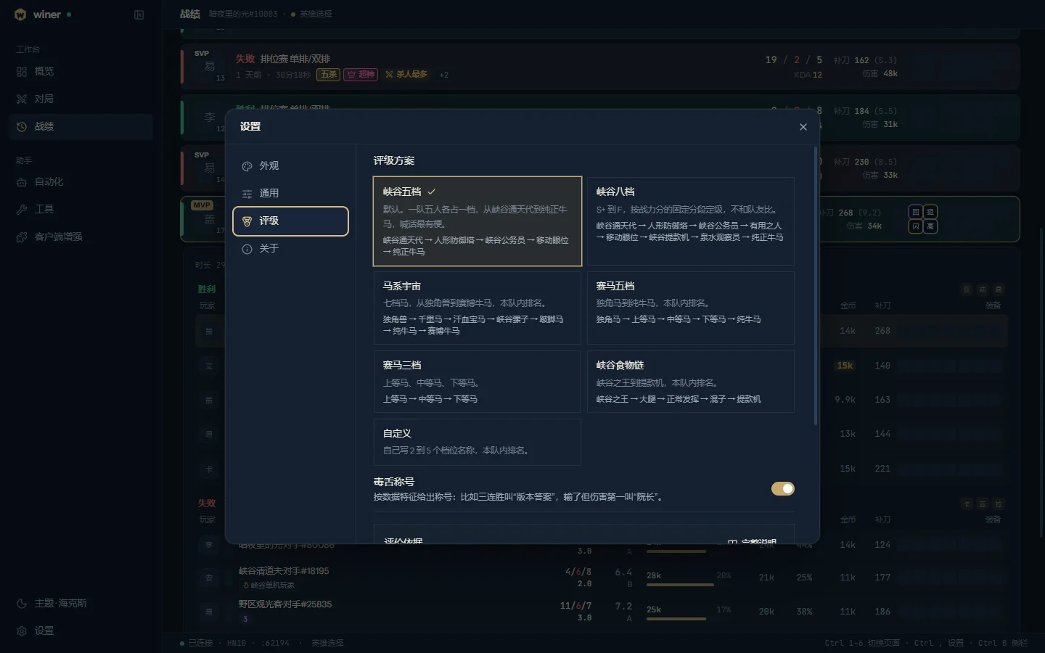Select 战绩 in the sidebar
The image size is (1045, 653).
81,126
